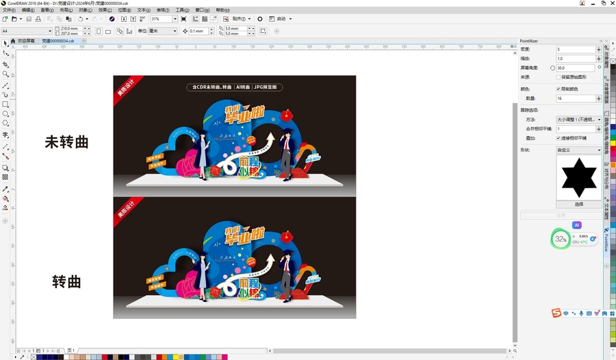Click the Full-screen preview icon
This screenshot has height=360, width=616.
click(183, 19)
